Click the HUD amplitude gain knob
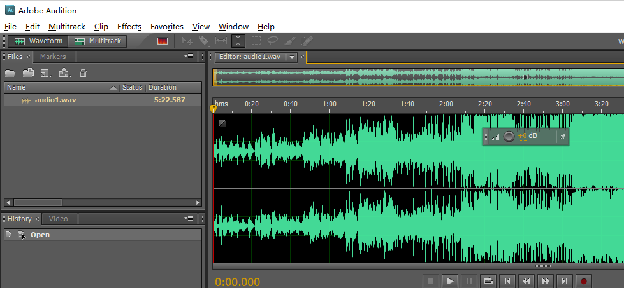Image resolution: width=624 pixels, height=288 pixels. (x=509, y=137)
